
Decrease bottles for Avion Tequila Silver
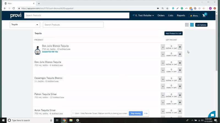point(163,111)
